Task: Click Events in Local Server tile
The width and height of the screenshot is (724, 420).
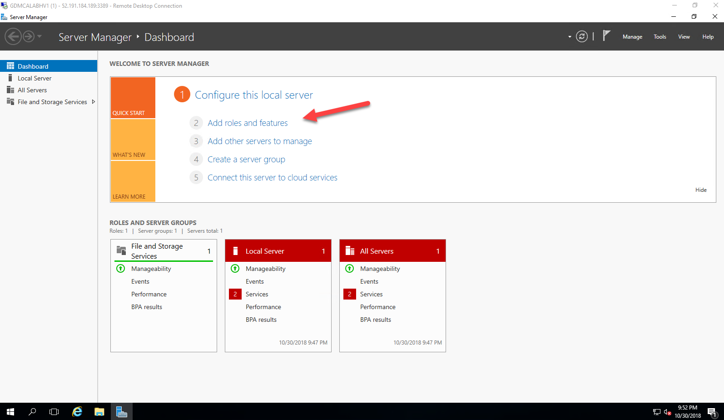Action: coord(255,281)
